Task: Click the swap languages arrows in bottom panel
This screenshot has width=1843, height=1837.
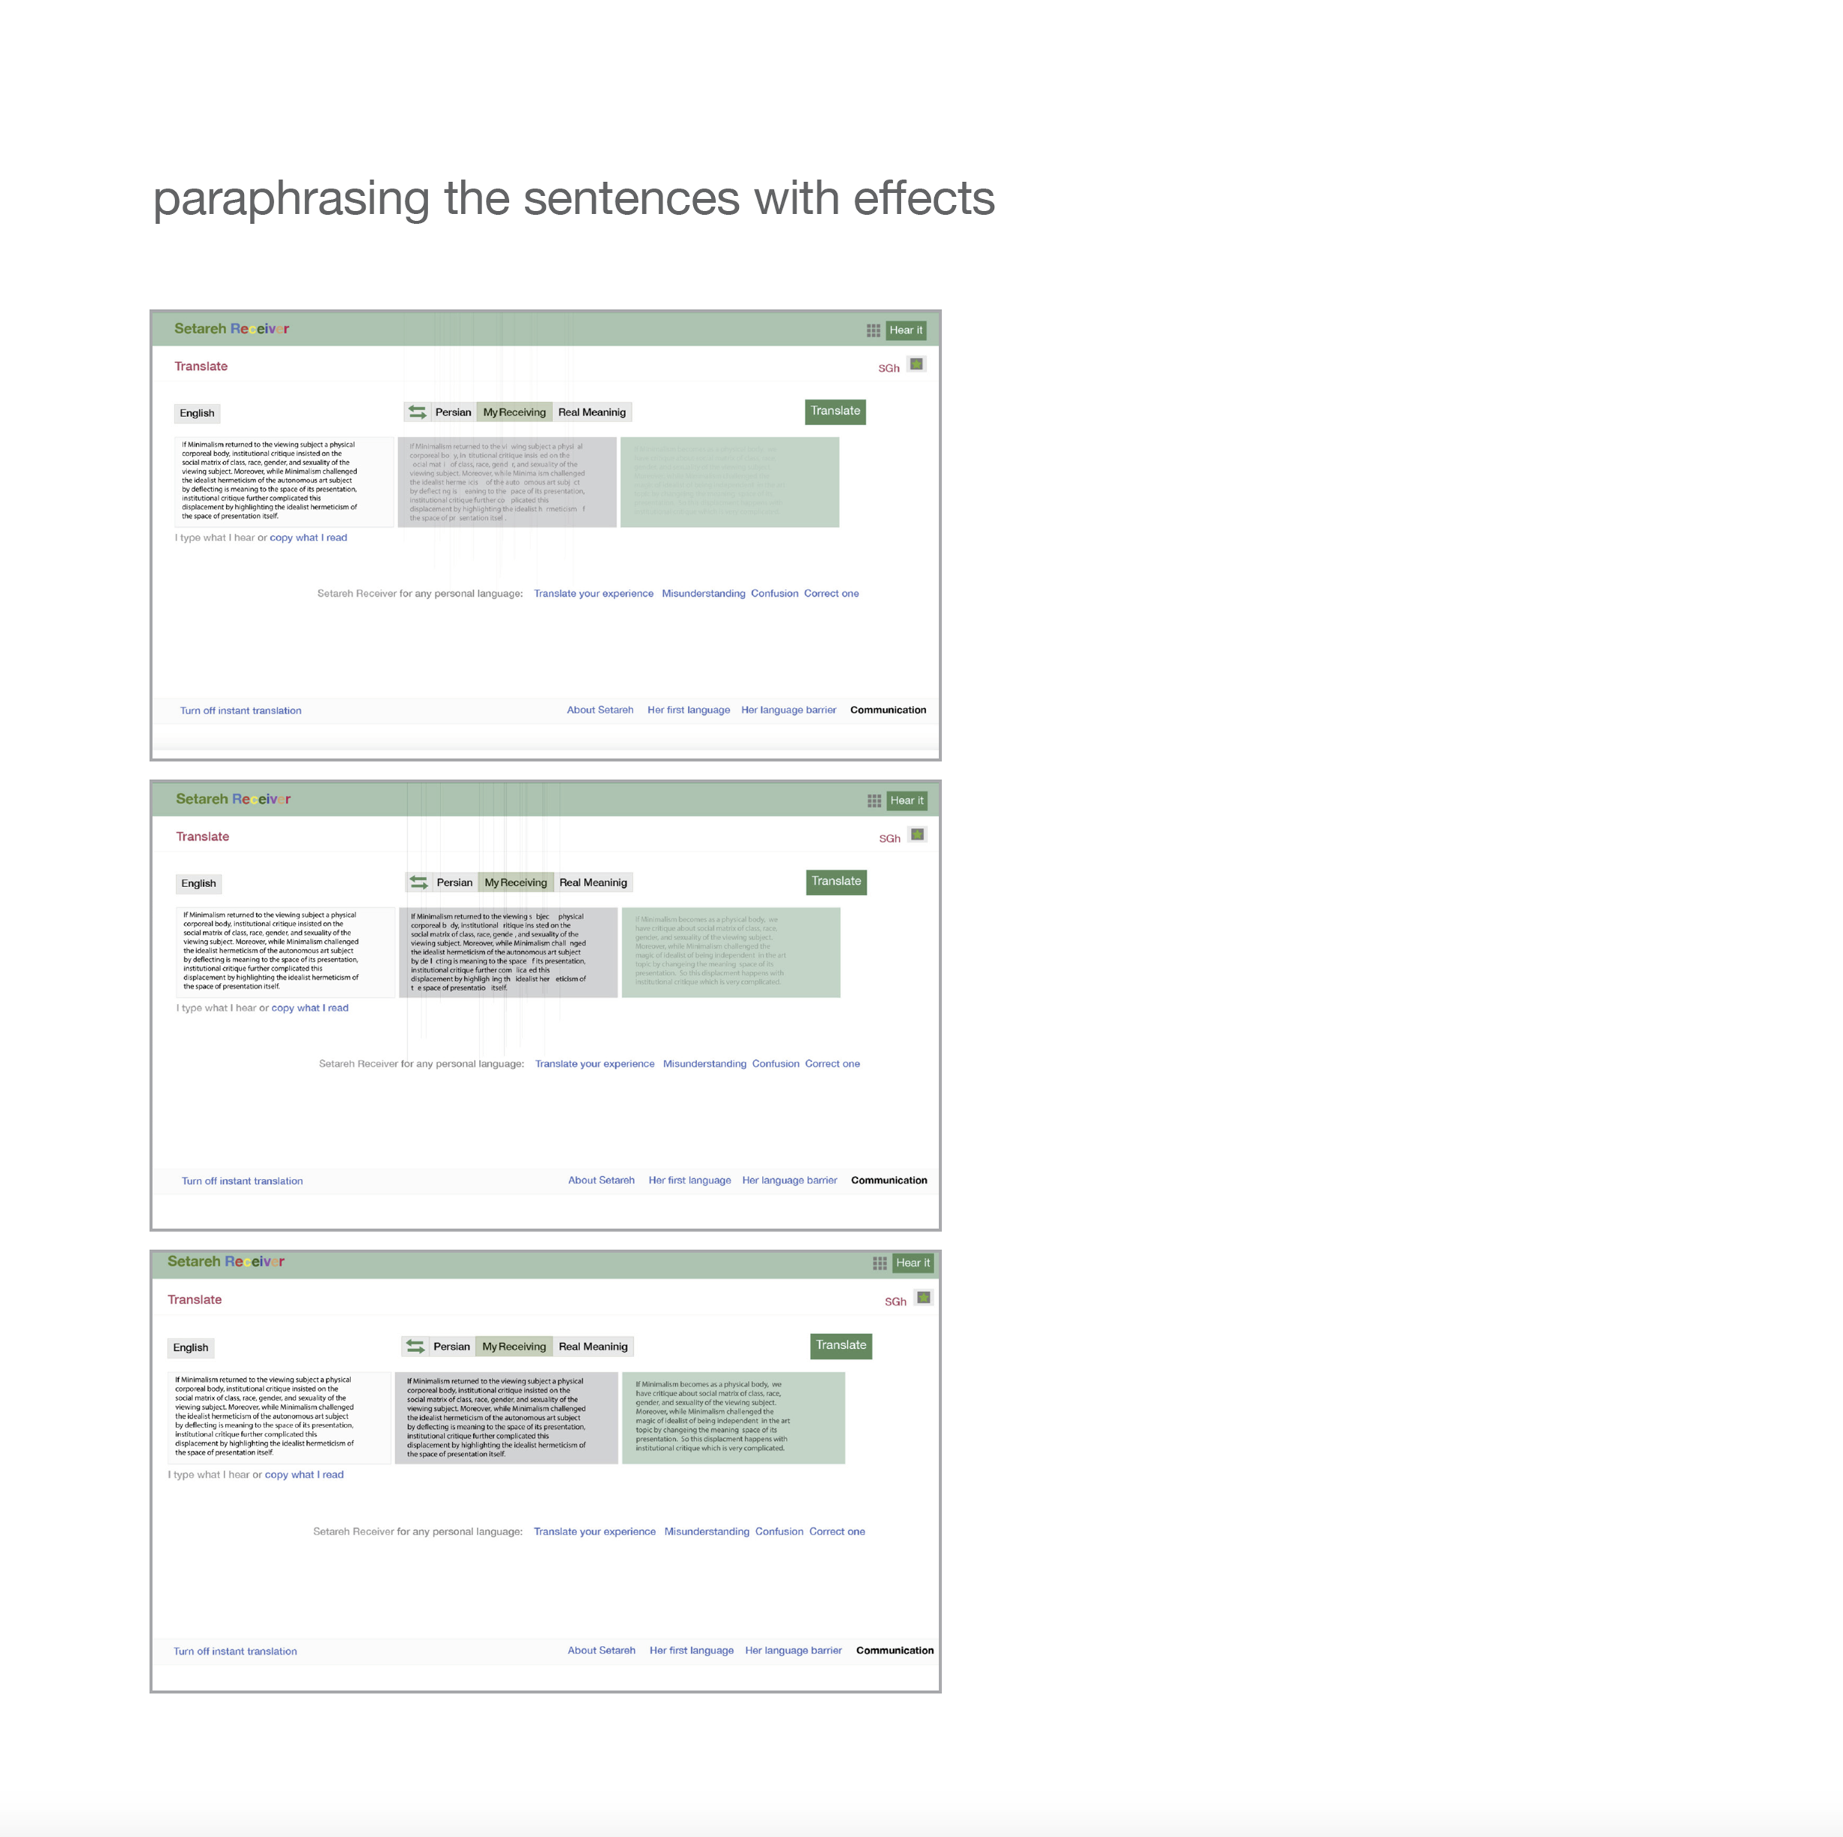Action: (x=415, y=1346)
